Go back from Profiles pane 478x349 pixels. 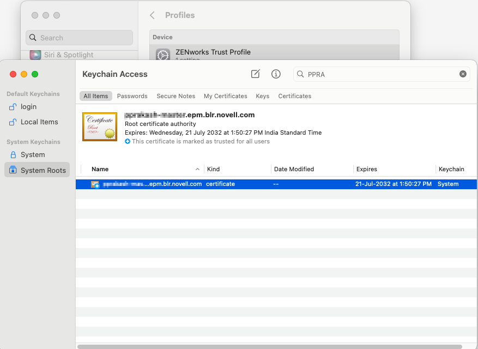point(153,15)
